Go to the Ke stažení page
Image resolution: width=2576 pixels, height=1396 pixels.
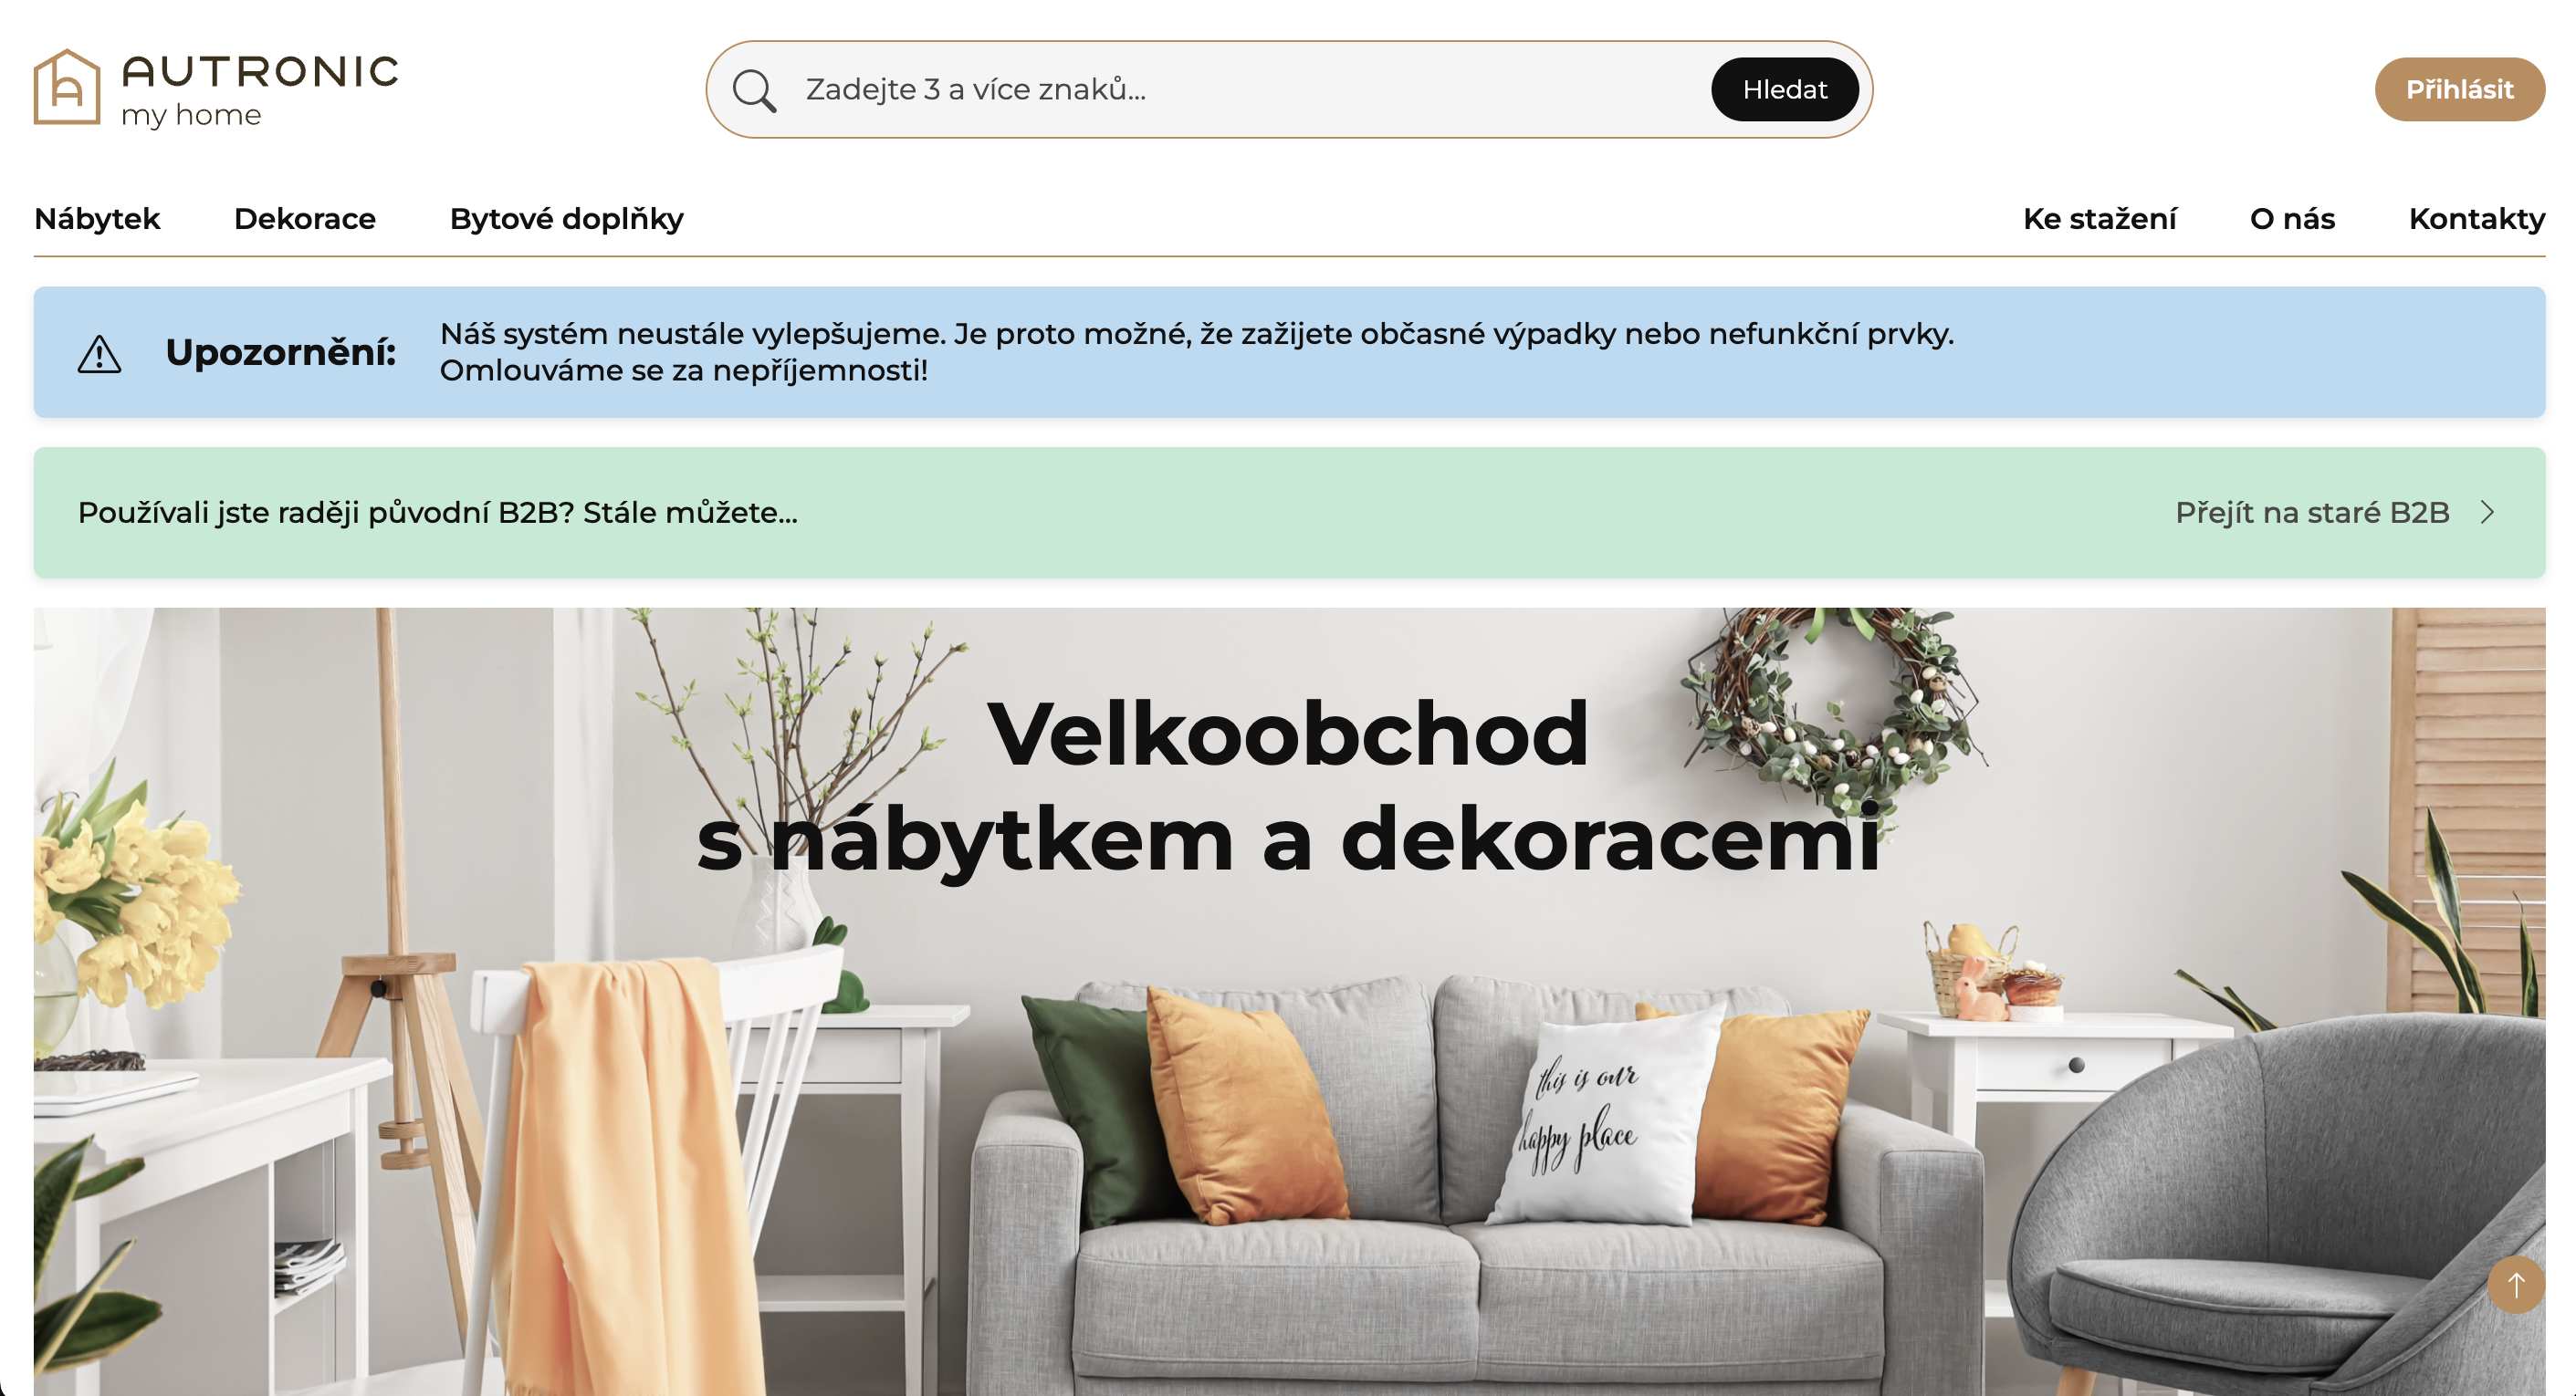[2099, 219]
